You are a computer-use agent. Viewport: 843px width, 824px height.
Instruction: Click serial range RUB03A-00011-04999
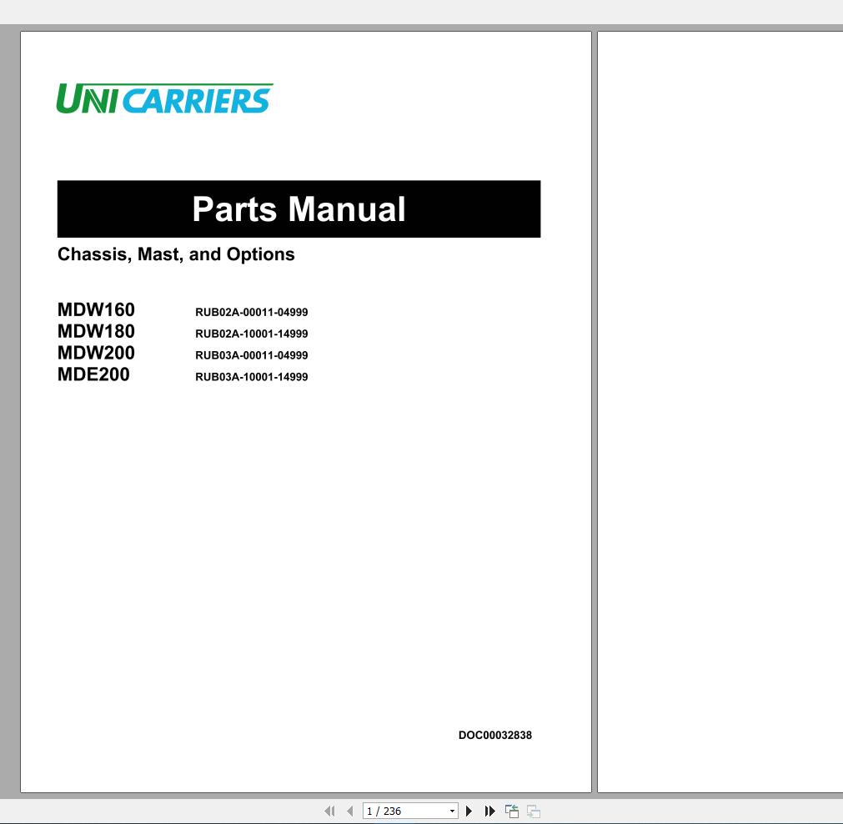tap(252, 355)
